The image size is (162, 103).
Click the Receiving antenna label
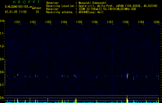click(x=59, y=12)
